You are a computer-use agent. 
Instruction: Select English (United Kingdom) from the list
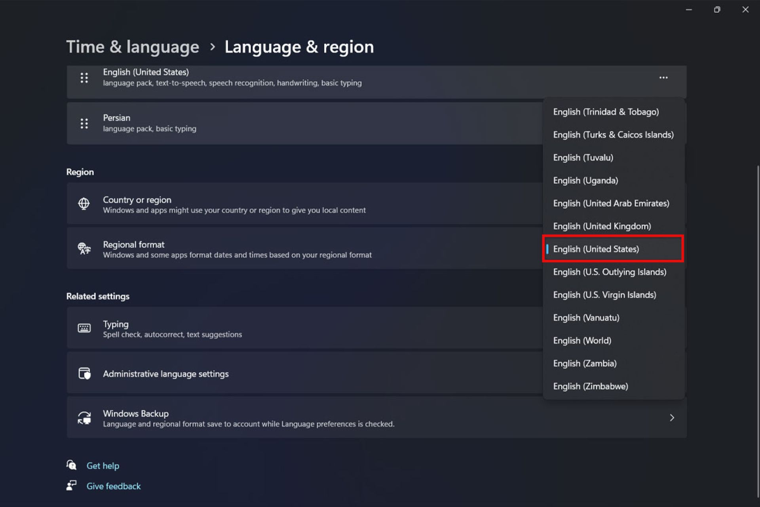pos(602,226)
